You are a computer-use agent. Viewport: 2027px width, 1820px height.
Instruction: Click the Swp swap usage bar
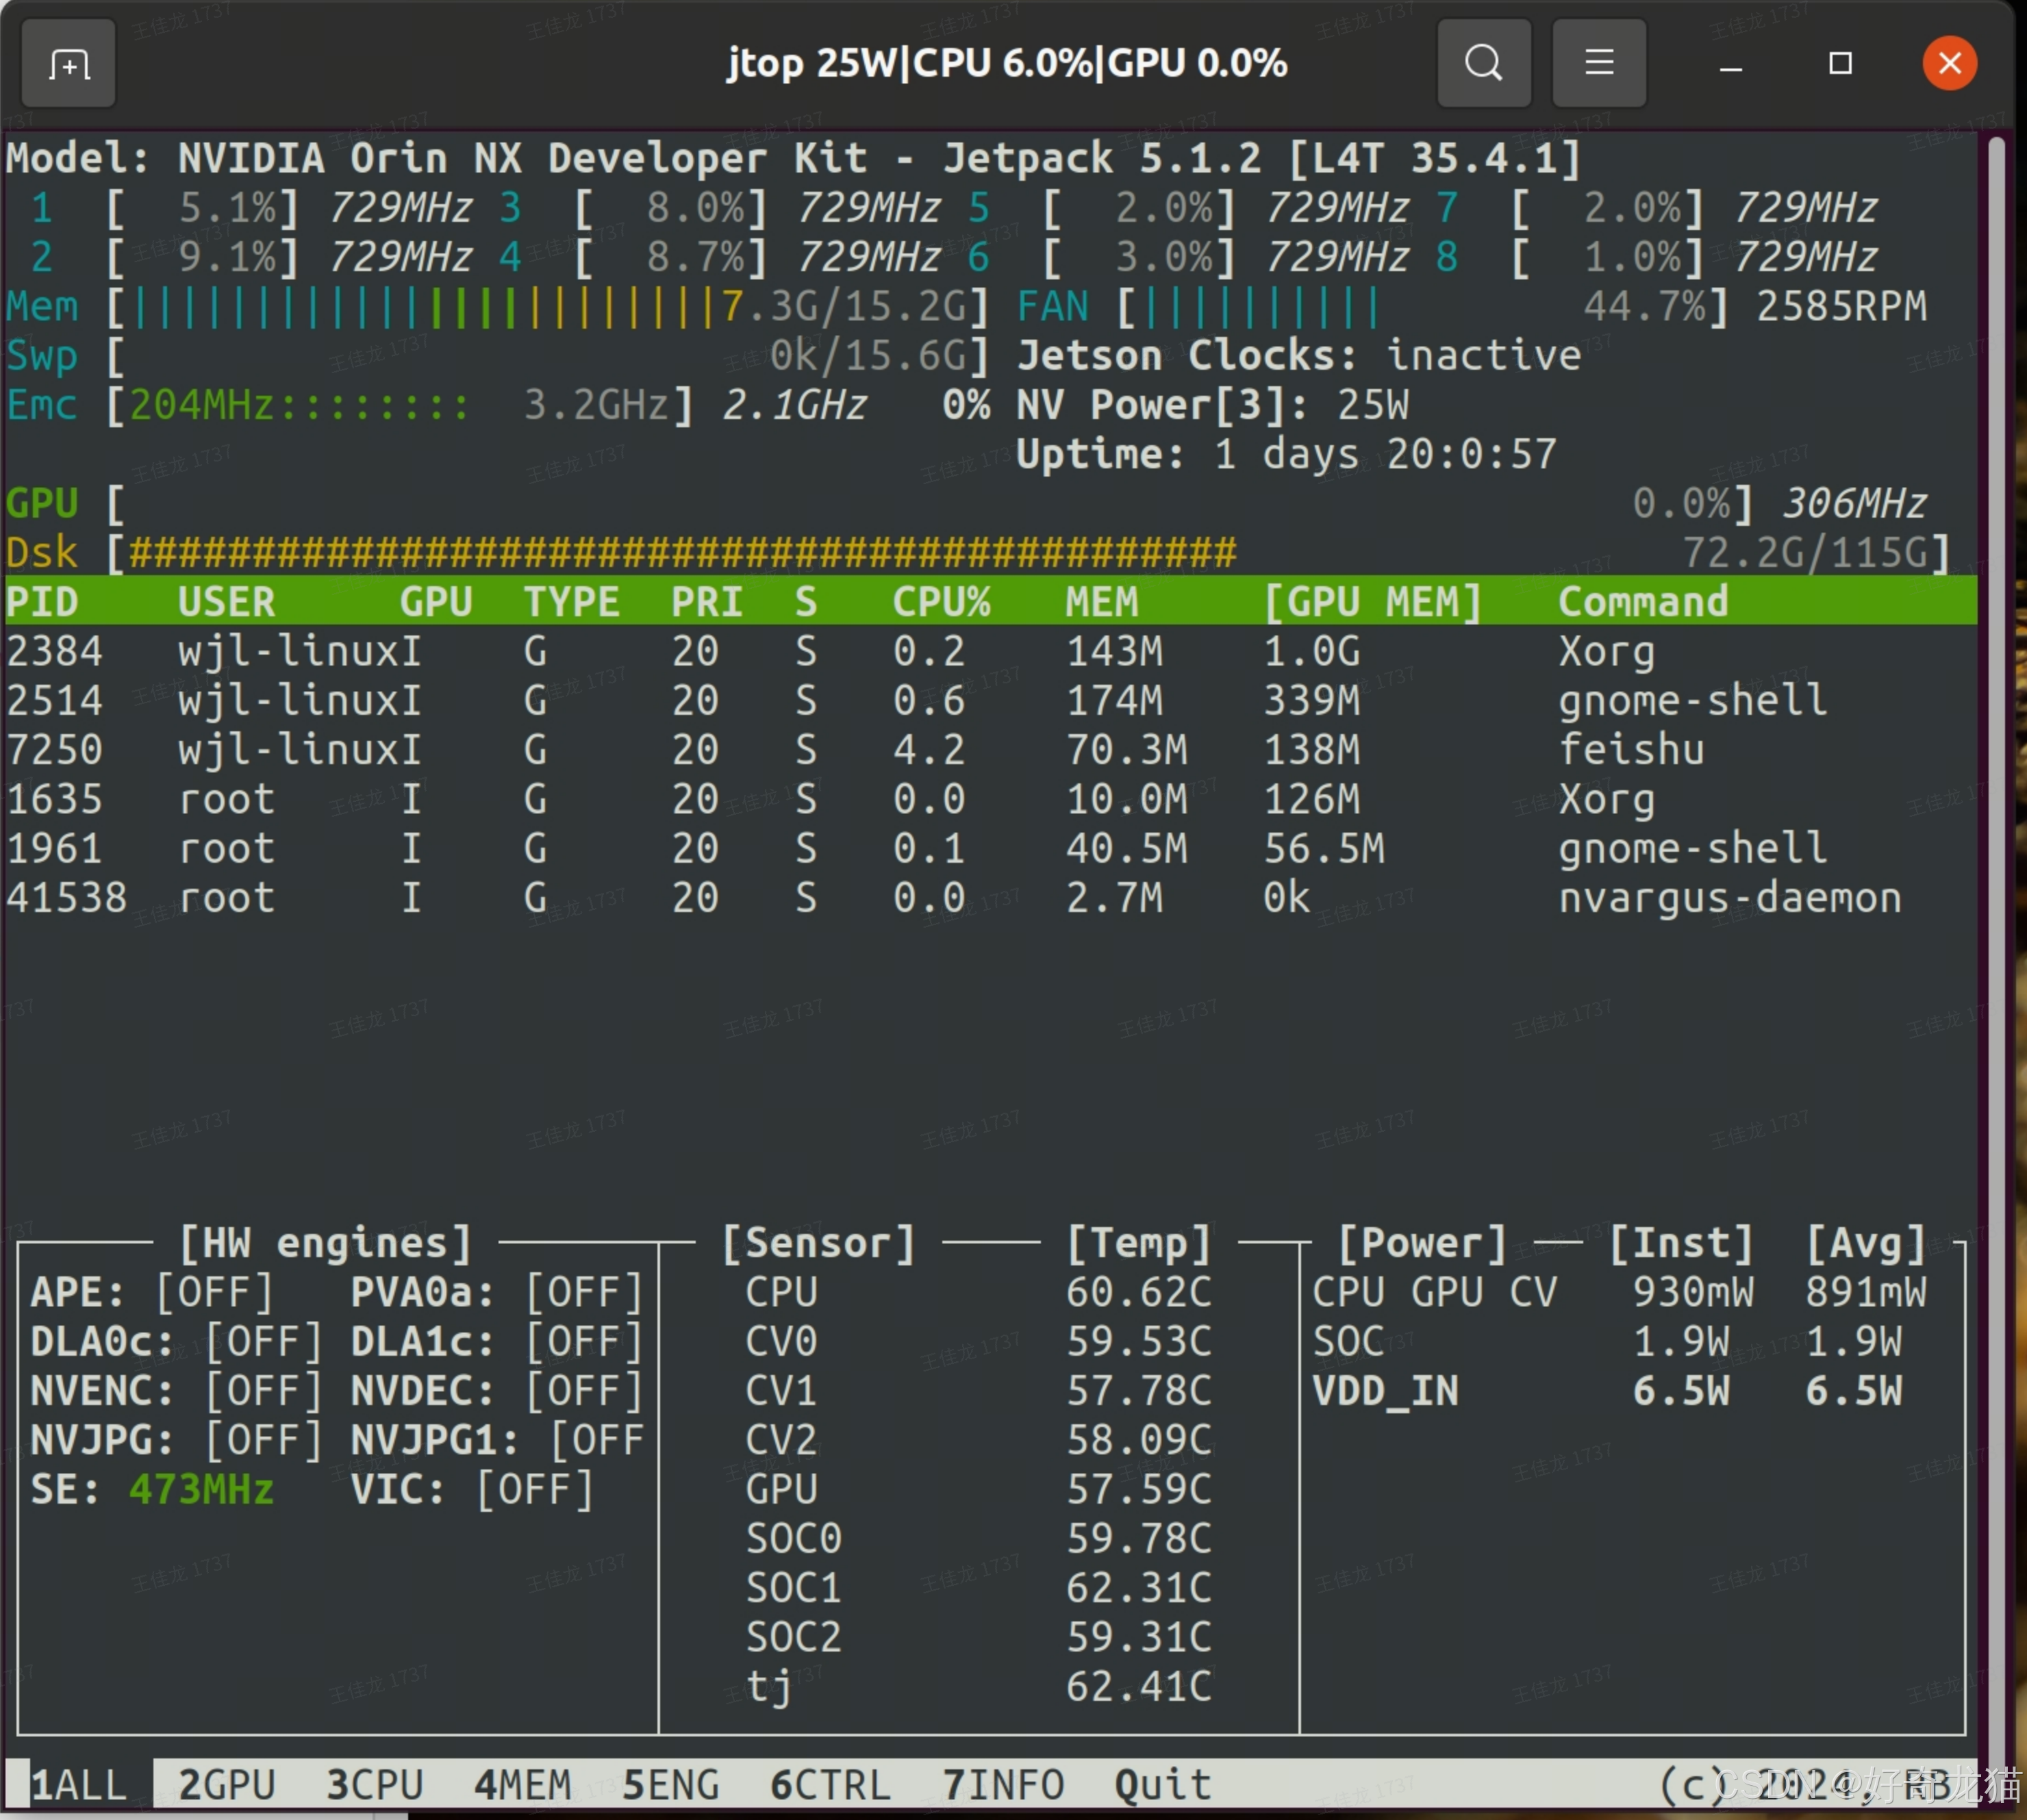pyautogui.click(x=548, y=355)
